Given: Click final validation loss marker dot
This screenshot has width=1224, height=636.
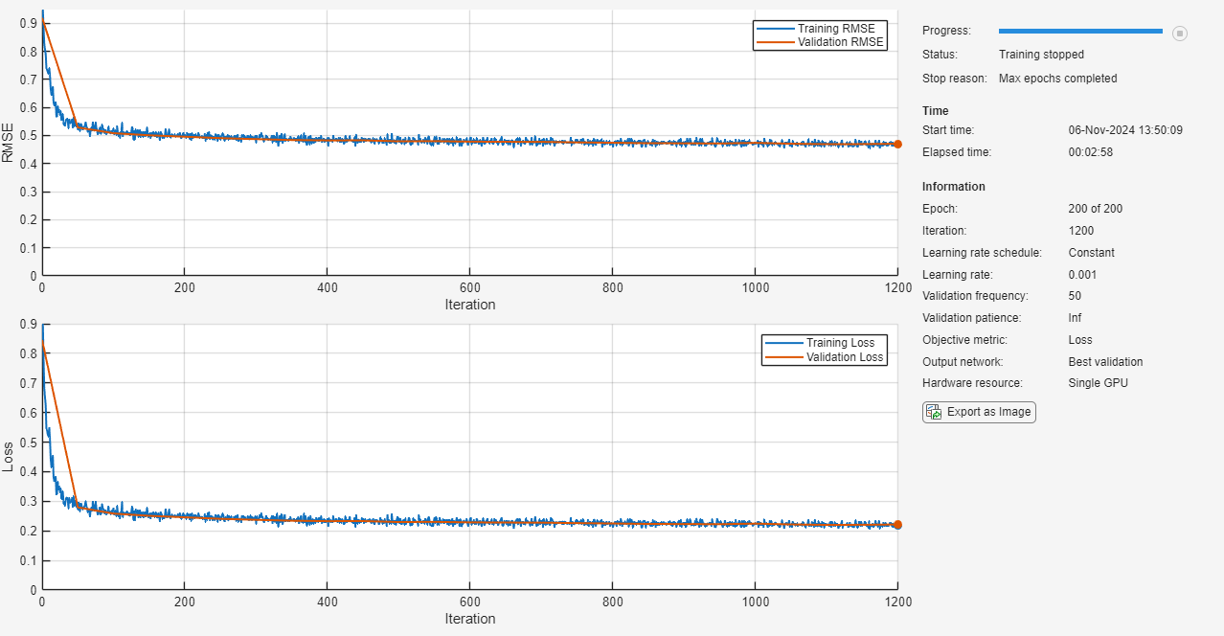Looking at the screenshot, I should pyautogui.click(x=897, y=525).
